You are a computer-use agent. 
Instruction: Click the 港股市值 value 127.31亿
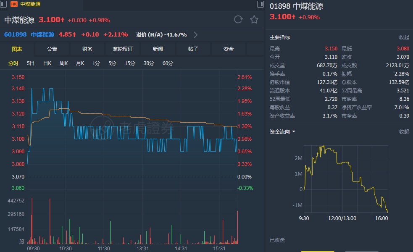327,82
